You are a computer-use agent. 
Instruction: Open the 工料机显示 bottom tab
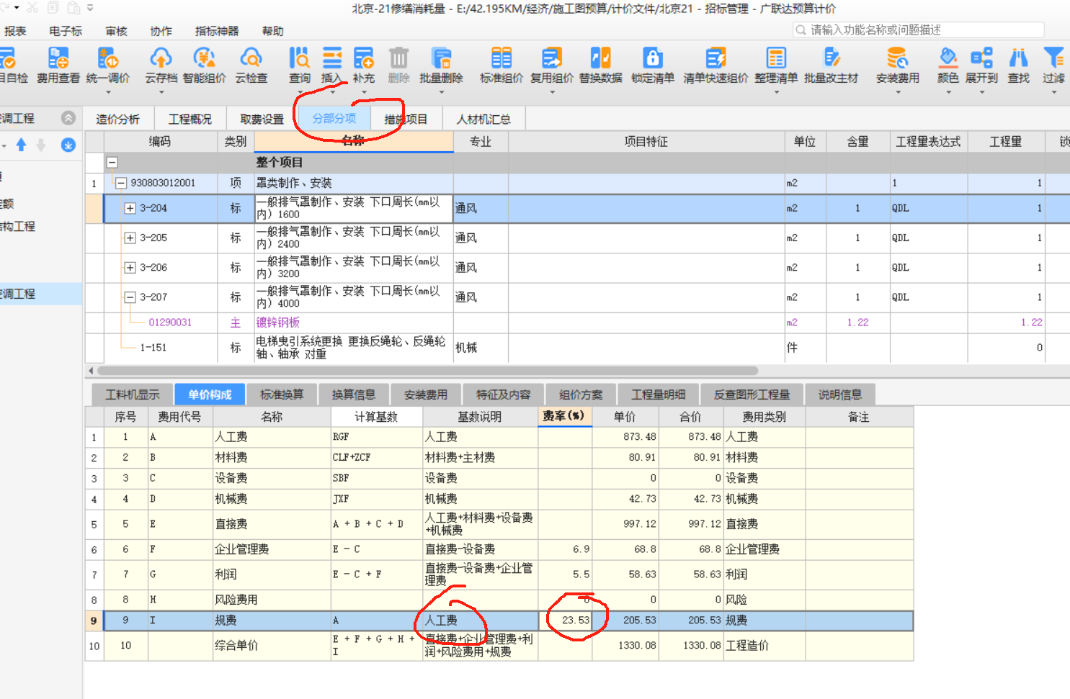(x=133, y=394)
